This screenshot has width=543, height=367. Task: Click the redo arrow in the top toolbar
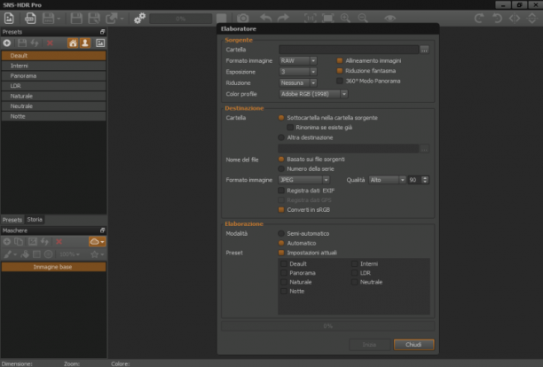pyautogui.click(x=283, y=18)
